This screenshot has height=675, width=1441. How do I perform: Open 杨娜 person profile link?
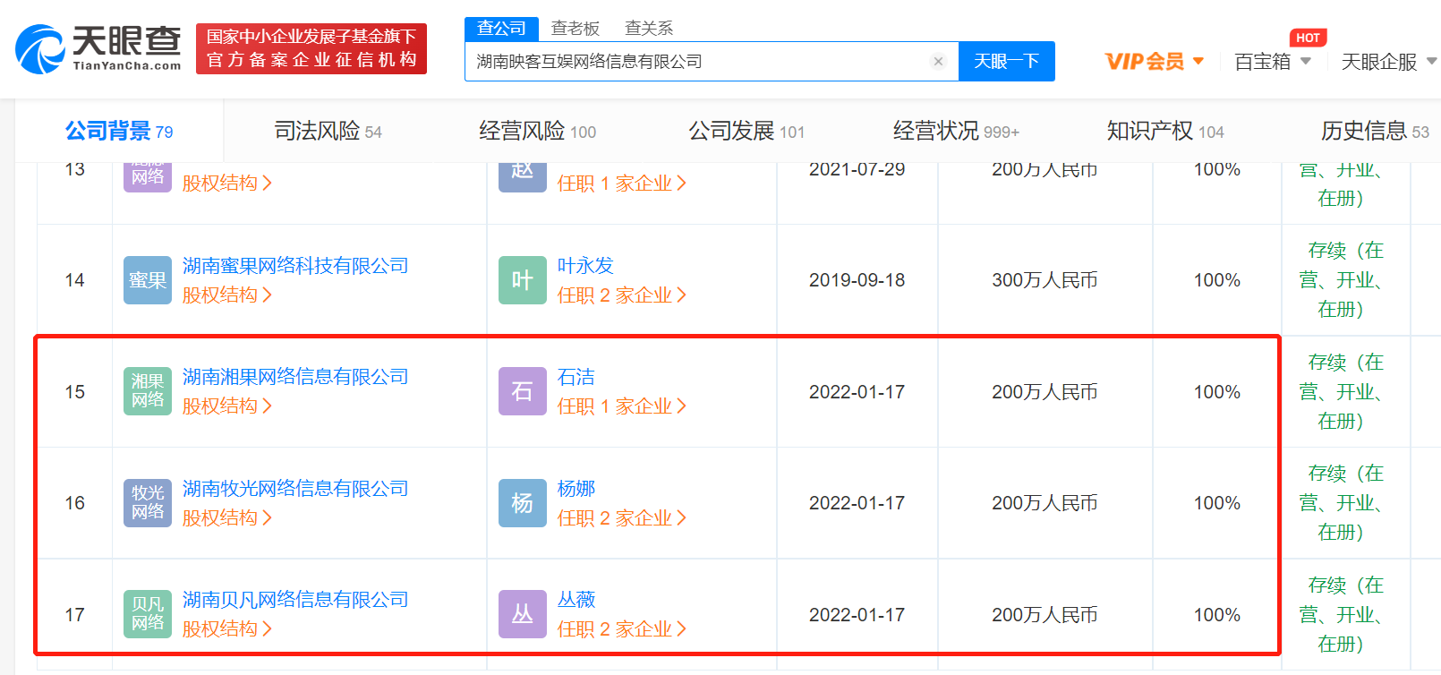(576, 489)
